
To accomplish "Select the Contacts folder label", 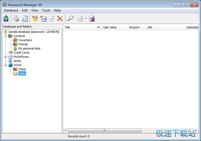I will (19, 36).
